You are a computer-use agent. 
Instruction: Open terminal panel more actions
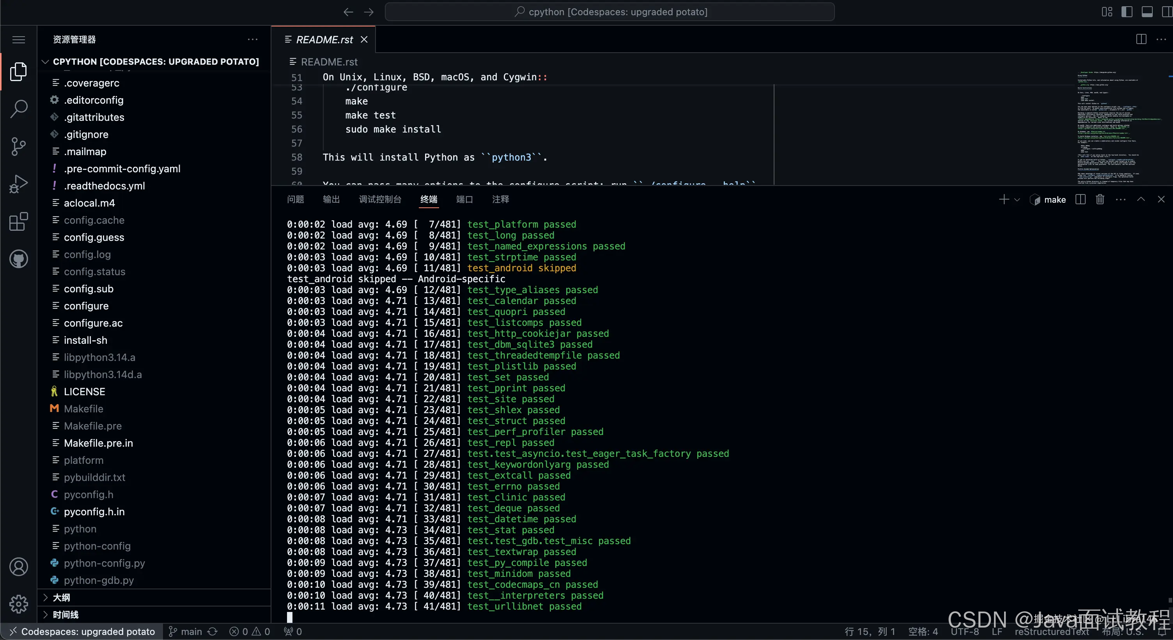(x=1121, y=200)
